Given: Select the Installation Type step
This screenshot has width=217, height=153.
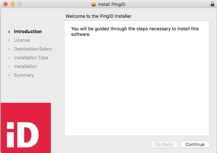Looking at the screenshot, I should click(31, 58).
